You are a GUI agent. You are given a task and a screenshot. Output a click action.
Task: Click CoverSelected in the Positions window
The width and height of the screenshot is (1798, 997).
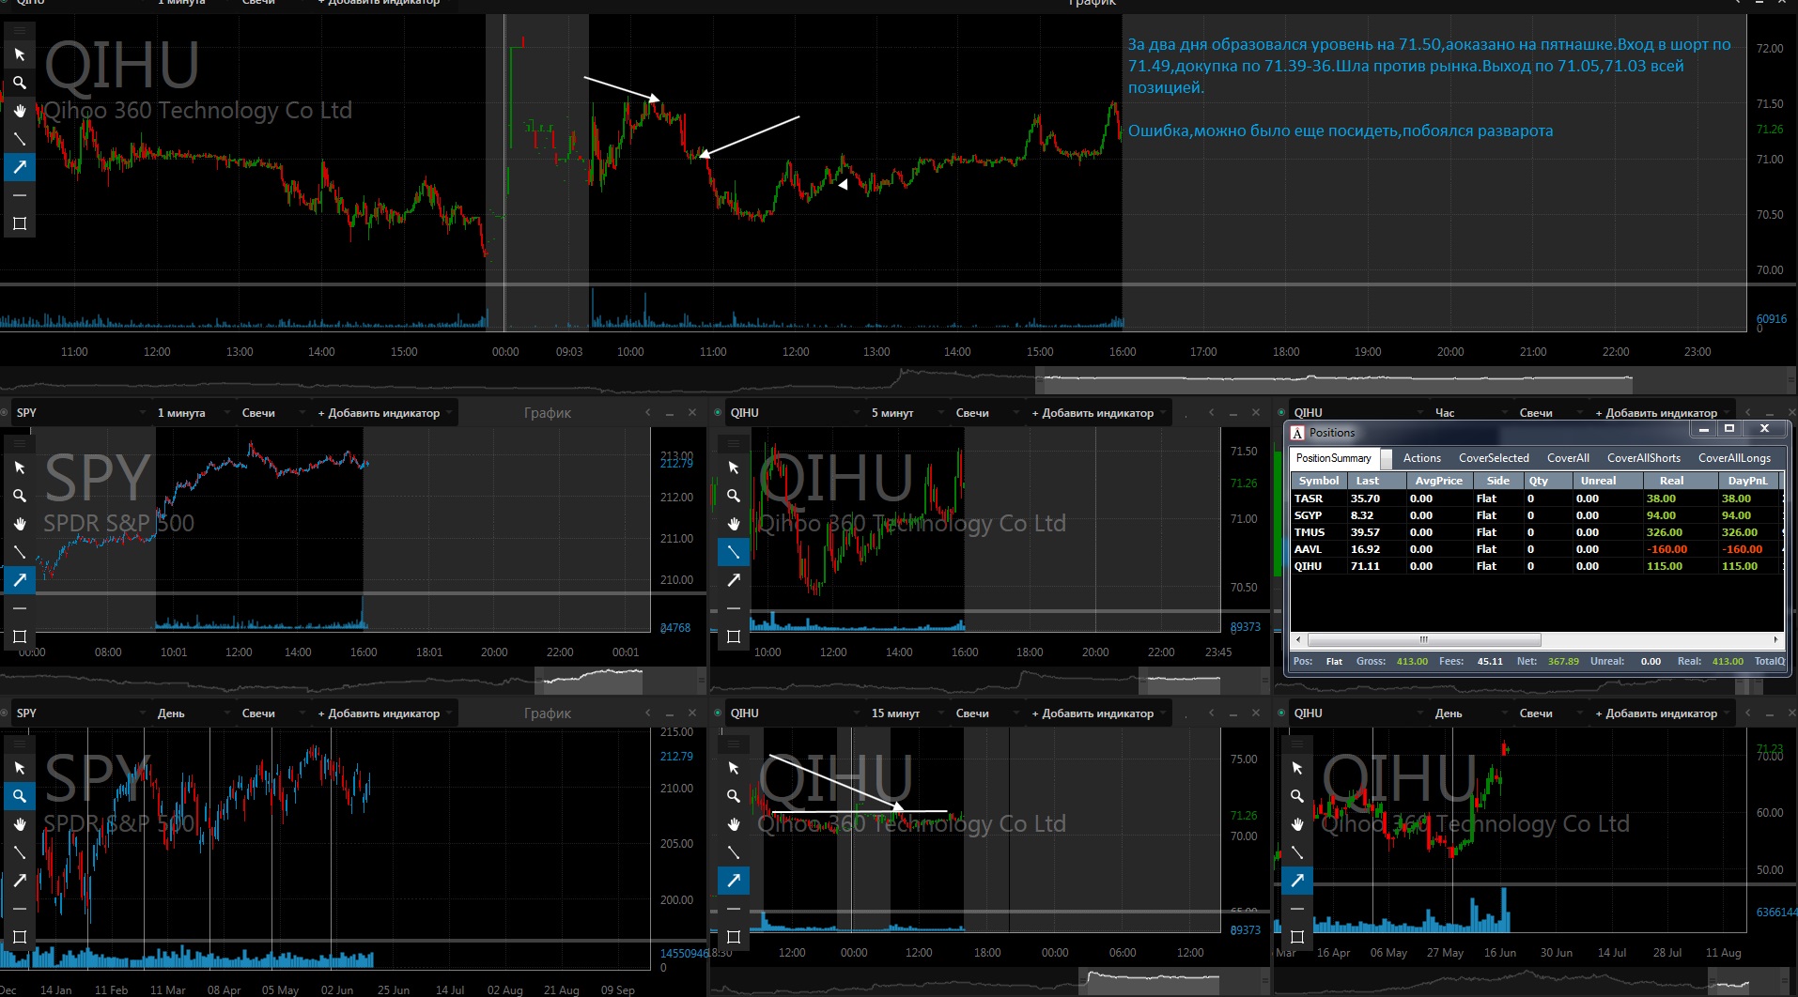click(1494, 458)
